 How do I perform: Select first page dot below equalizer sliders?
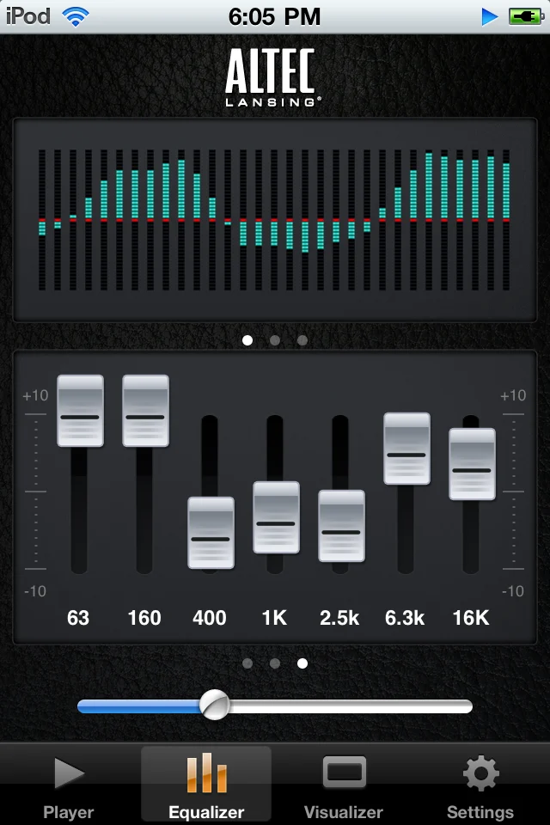[x=247, y=663]
